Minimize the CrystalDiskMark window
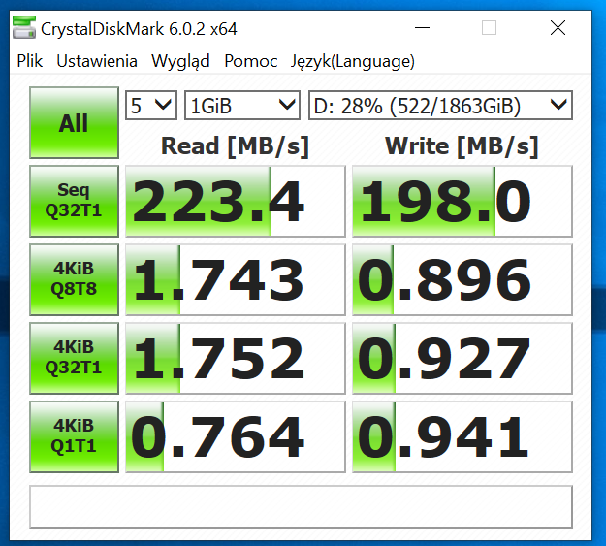Image resolution: width=606 pixels, height=546 pixels. pos(435,28)
